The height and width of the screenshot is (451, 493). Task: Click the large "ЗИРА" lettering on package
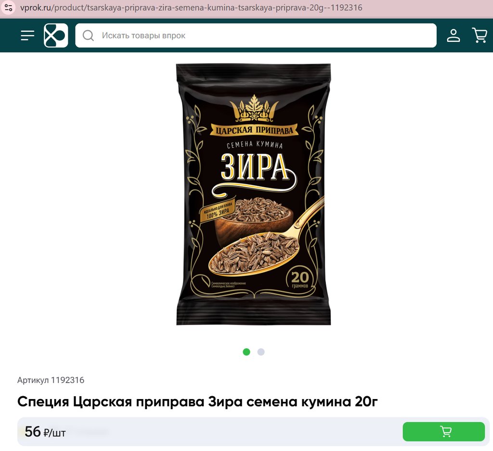255,167
